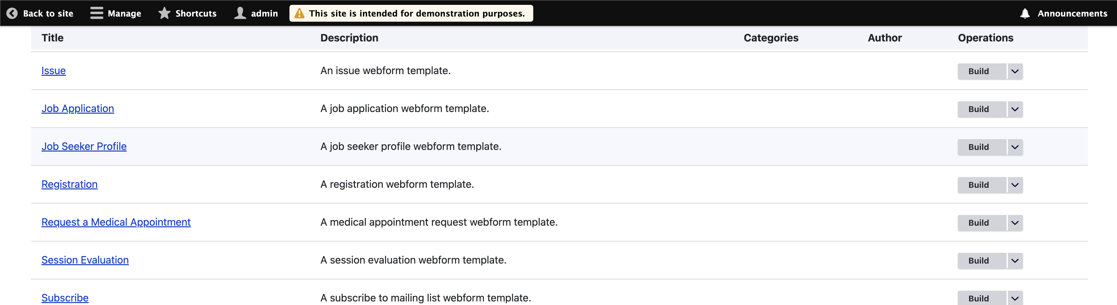Screen dimensions: 1117x305
Task: Open the Session Evaluation template link
Action: tap(85, 260)
